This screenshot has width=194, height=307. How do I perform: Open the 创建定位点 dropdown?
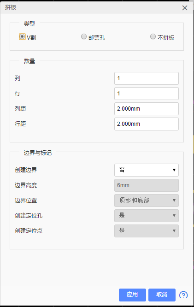(x=147, y=231)
